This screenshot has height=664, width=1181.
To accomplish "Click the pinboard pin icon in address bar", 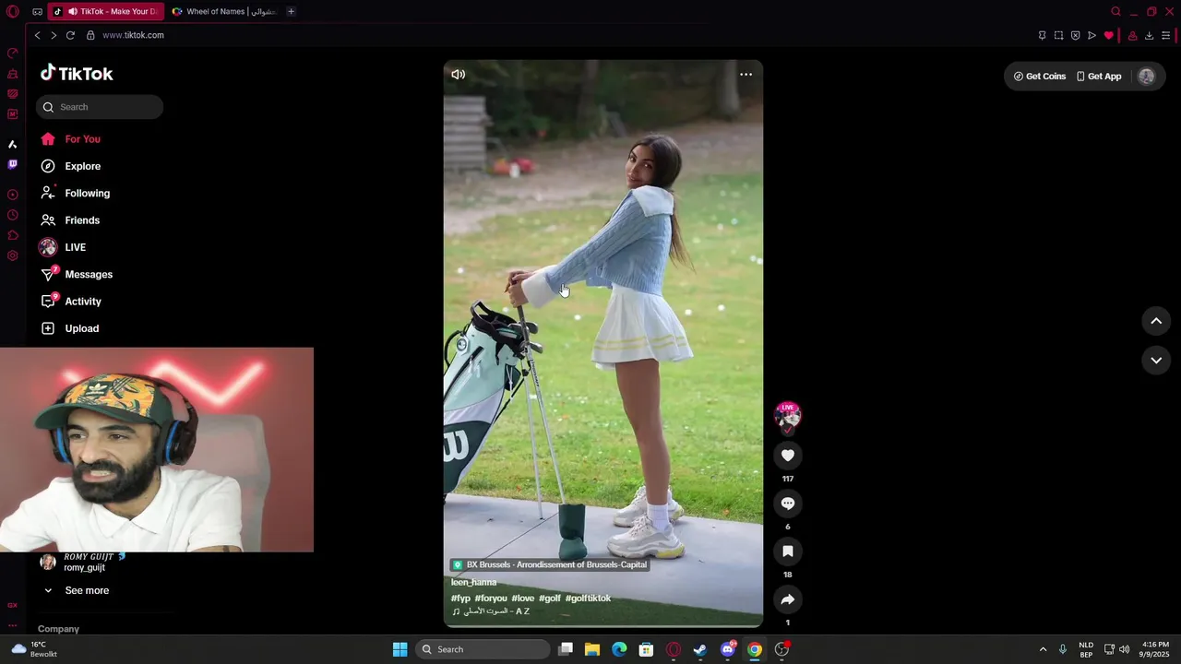I will pos(1042,36).
